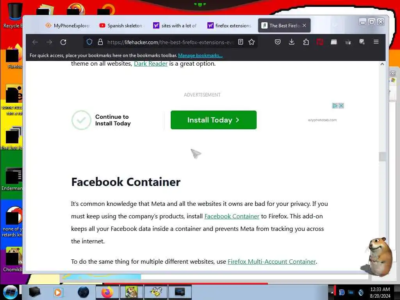Go back to the previous page
This screenshot has height=300, width=400.
(x=35, y=42)
